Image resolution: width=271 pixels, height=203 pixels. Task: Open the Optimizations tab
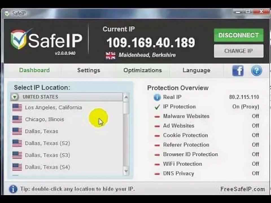143,70
